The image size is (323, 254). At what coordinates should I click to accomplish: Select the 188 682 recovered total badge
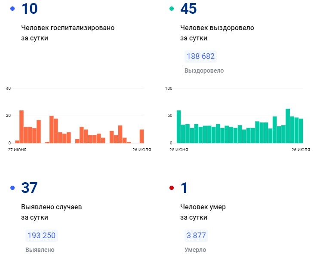[200, 56]
